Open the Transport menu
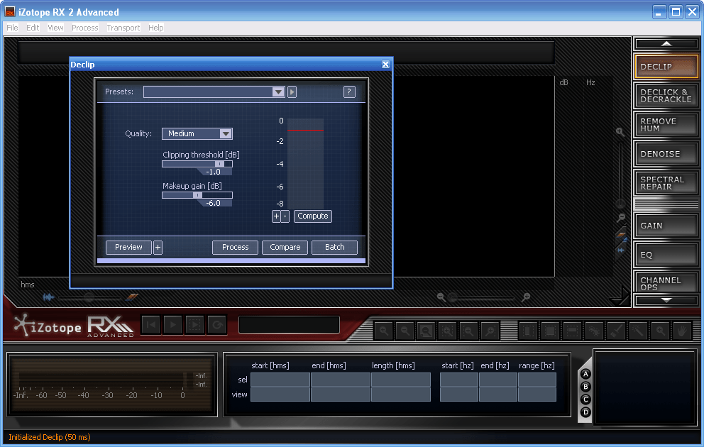This screenshot has height=447, width=704. pos(123,28)
